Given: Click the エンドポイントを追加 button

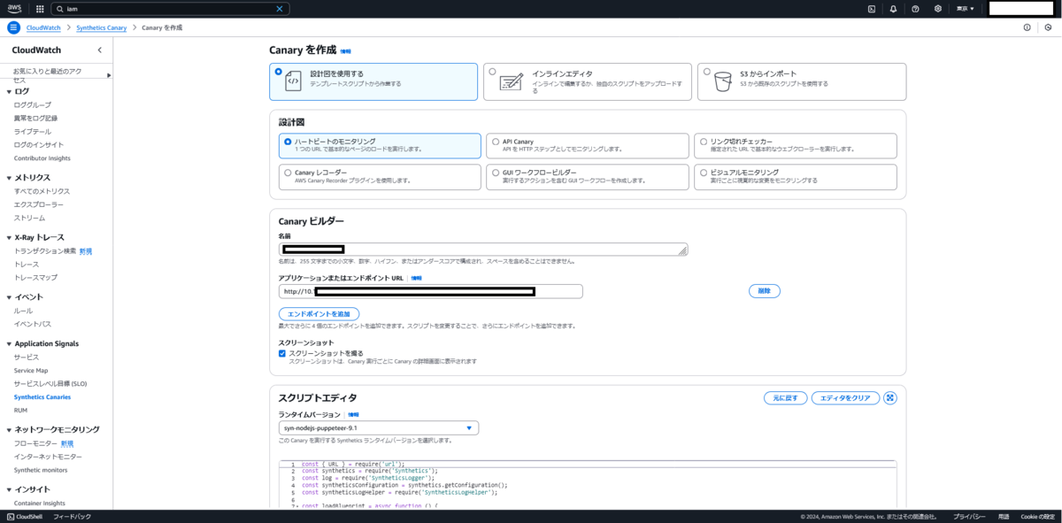Looking at the screenshot, I should 319,314.
